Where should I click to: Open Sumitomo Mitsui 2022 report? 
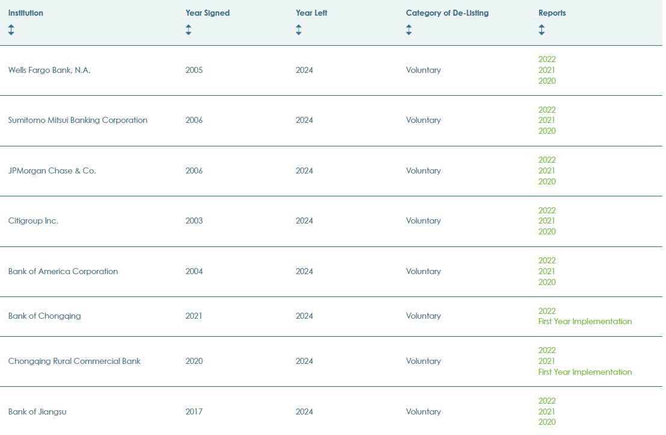tap(547, 110)
